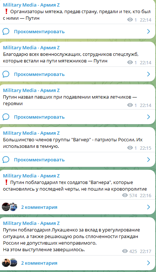Click comment bubble icon under павших летчиков post
Image resolution: width=156 pixels, height=272 pixels.
pos(6,117)
